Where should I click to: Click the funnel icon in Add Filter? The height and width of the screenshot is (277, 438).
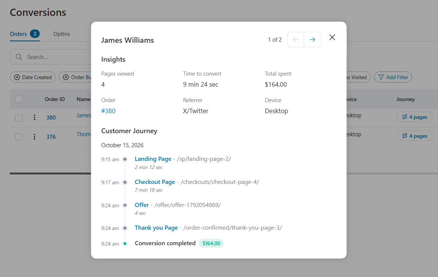click(x=381, y=77)
